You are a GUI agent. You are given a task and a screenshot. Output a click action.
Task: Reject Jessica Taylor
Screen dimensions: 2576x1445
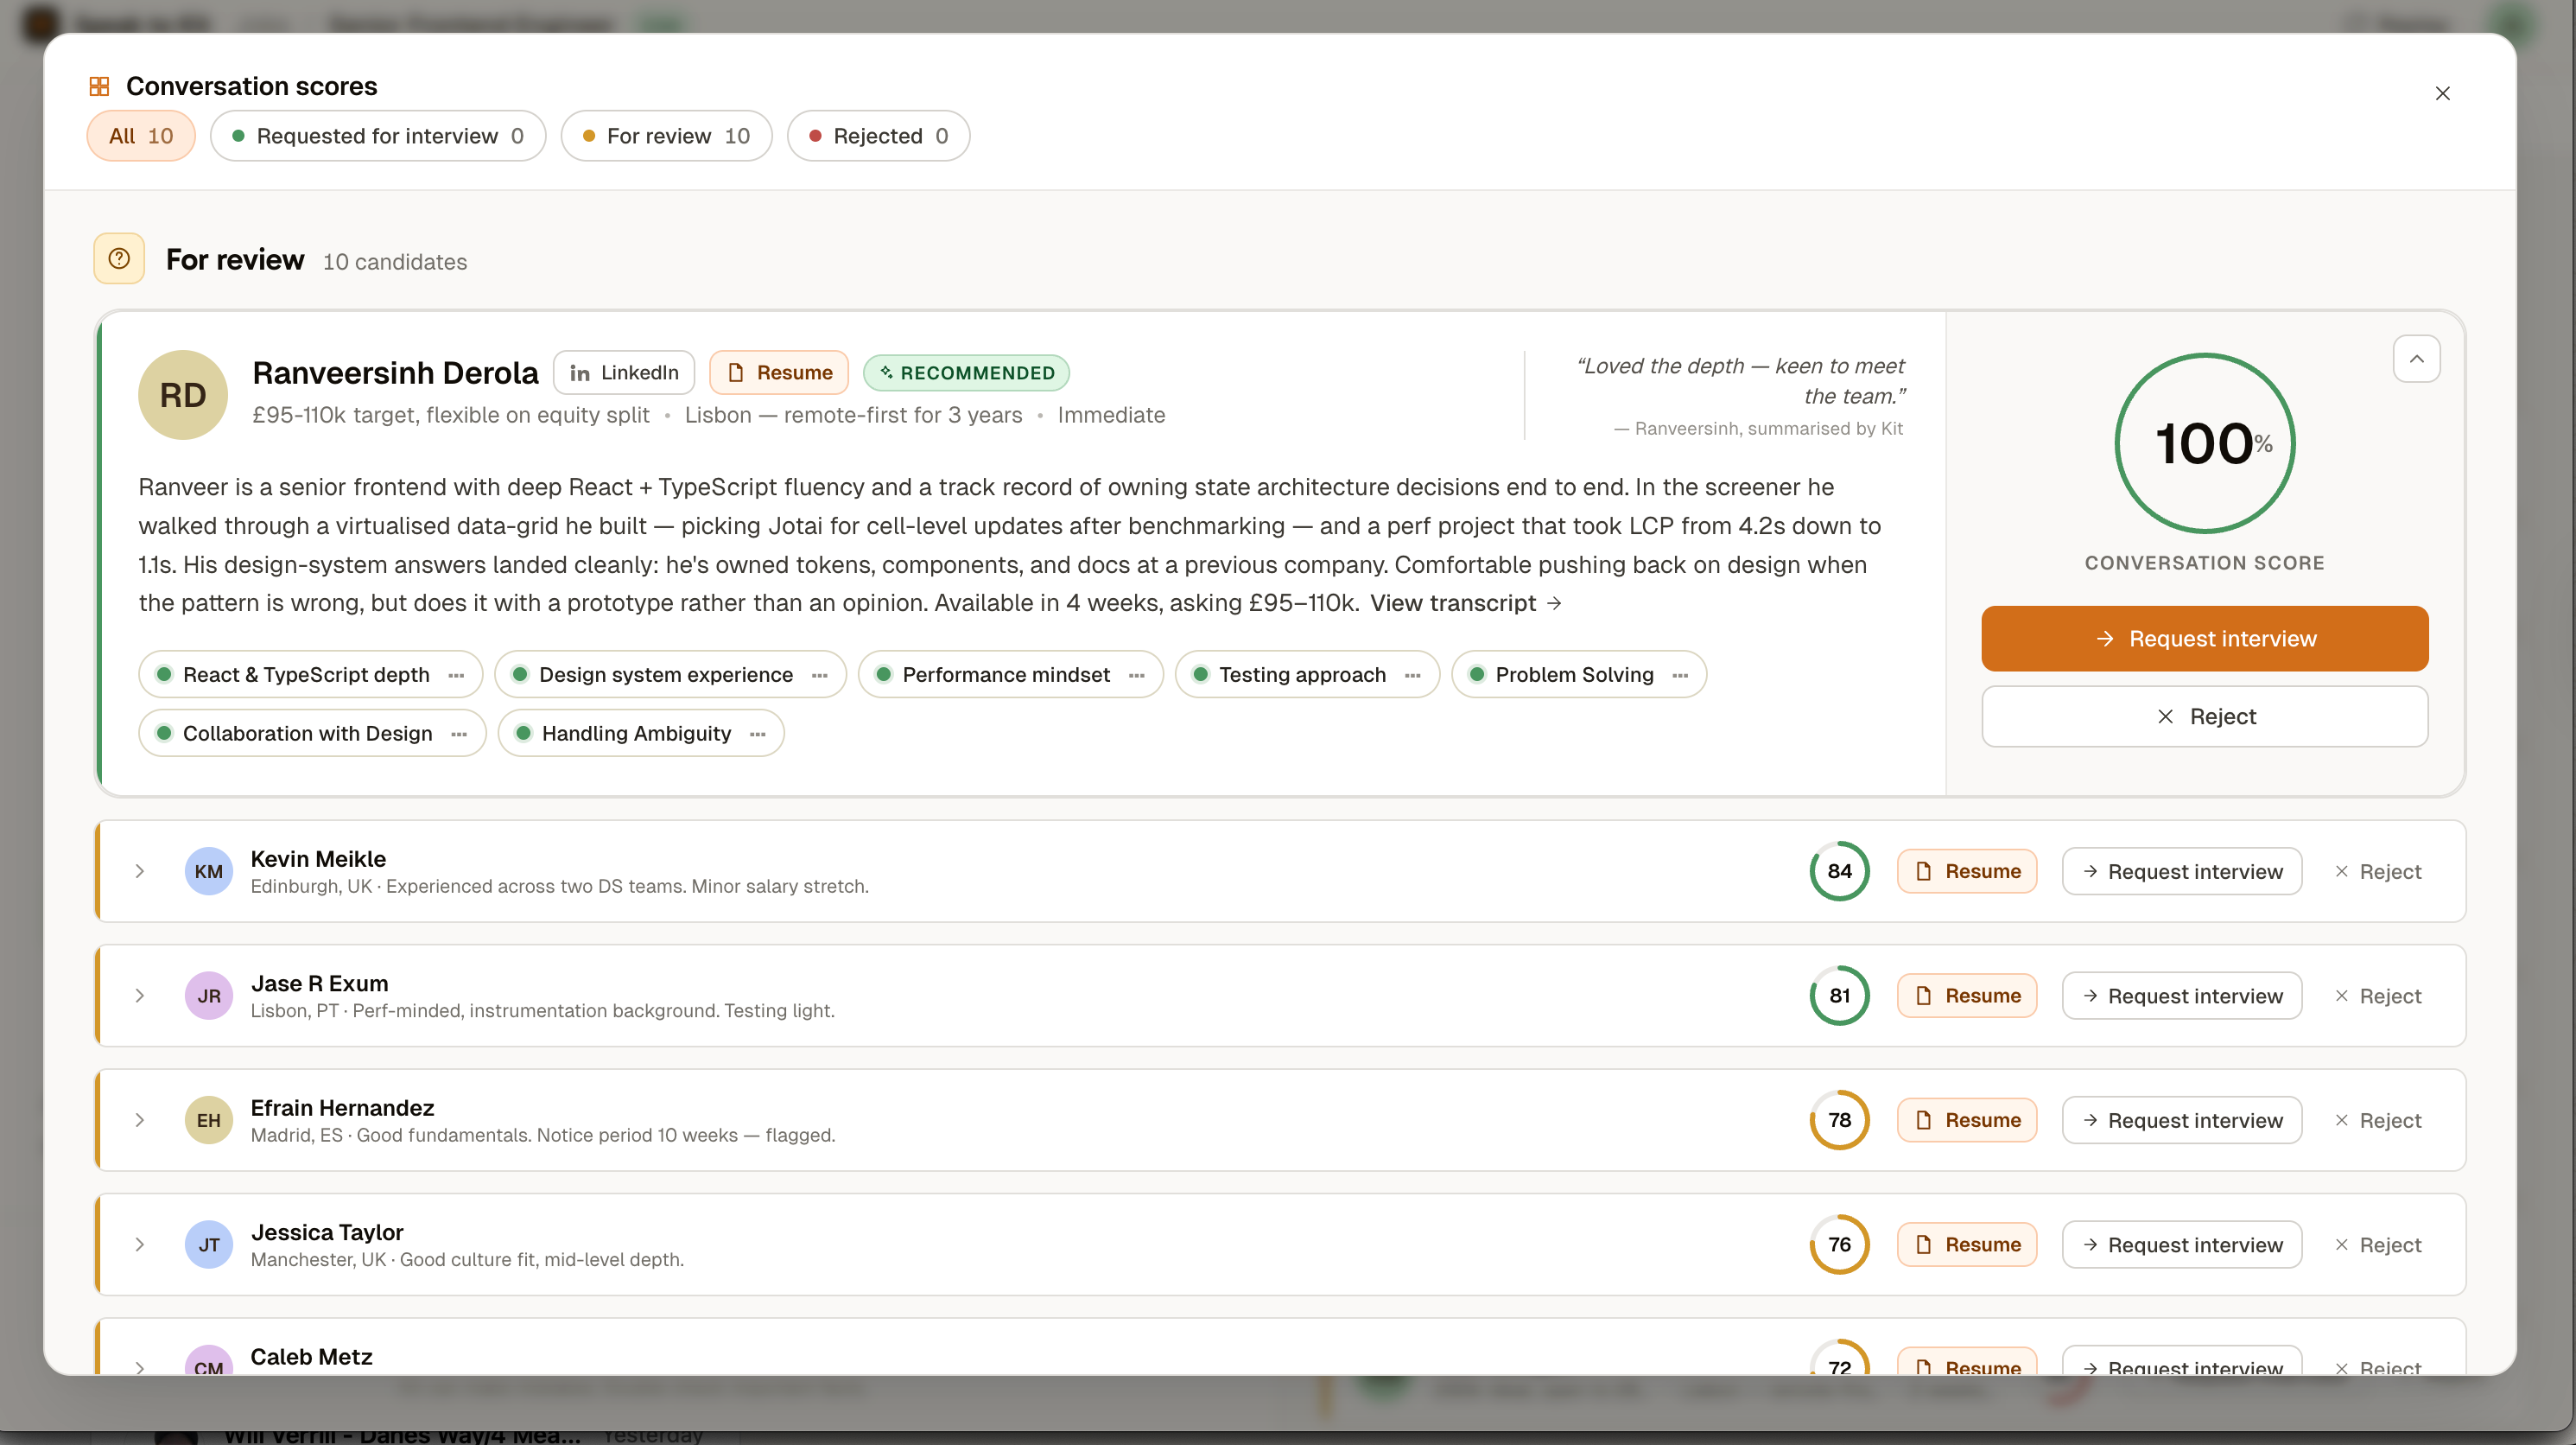(x=2377, y=1244)
